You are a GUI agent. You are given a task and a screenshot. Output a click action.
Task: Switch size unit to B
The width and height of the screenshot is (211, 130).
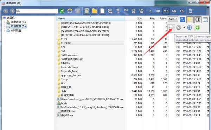coord(150,11)
